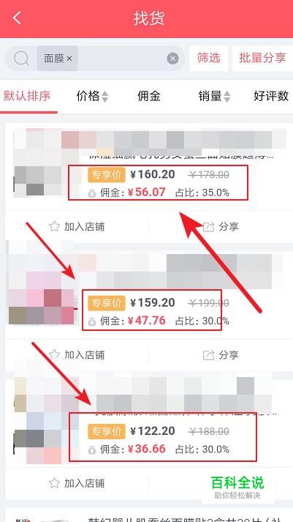Select the 佣金 sort tab

tap(149, 97)
